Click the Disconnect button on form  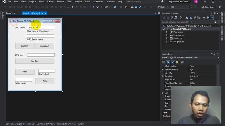click(x=44, y=46)
